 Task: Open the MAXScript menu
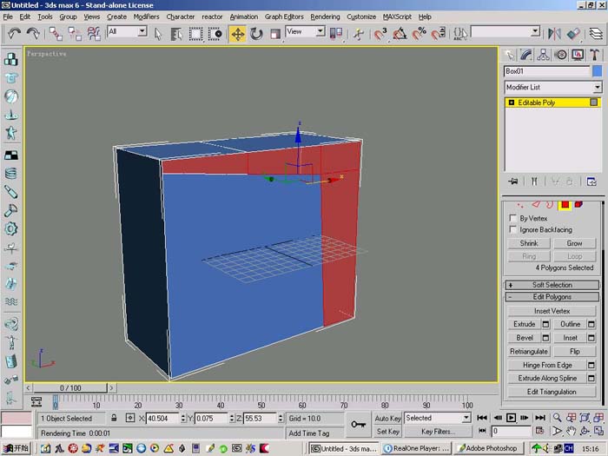397,17
